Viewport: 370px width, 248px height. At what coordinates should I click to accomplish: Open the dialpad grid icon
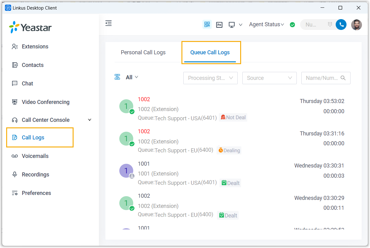click(330, 25)
